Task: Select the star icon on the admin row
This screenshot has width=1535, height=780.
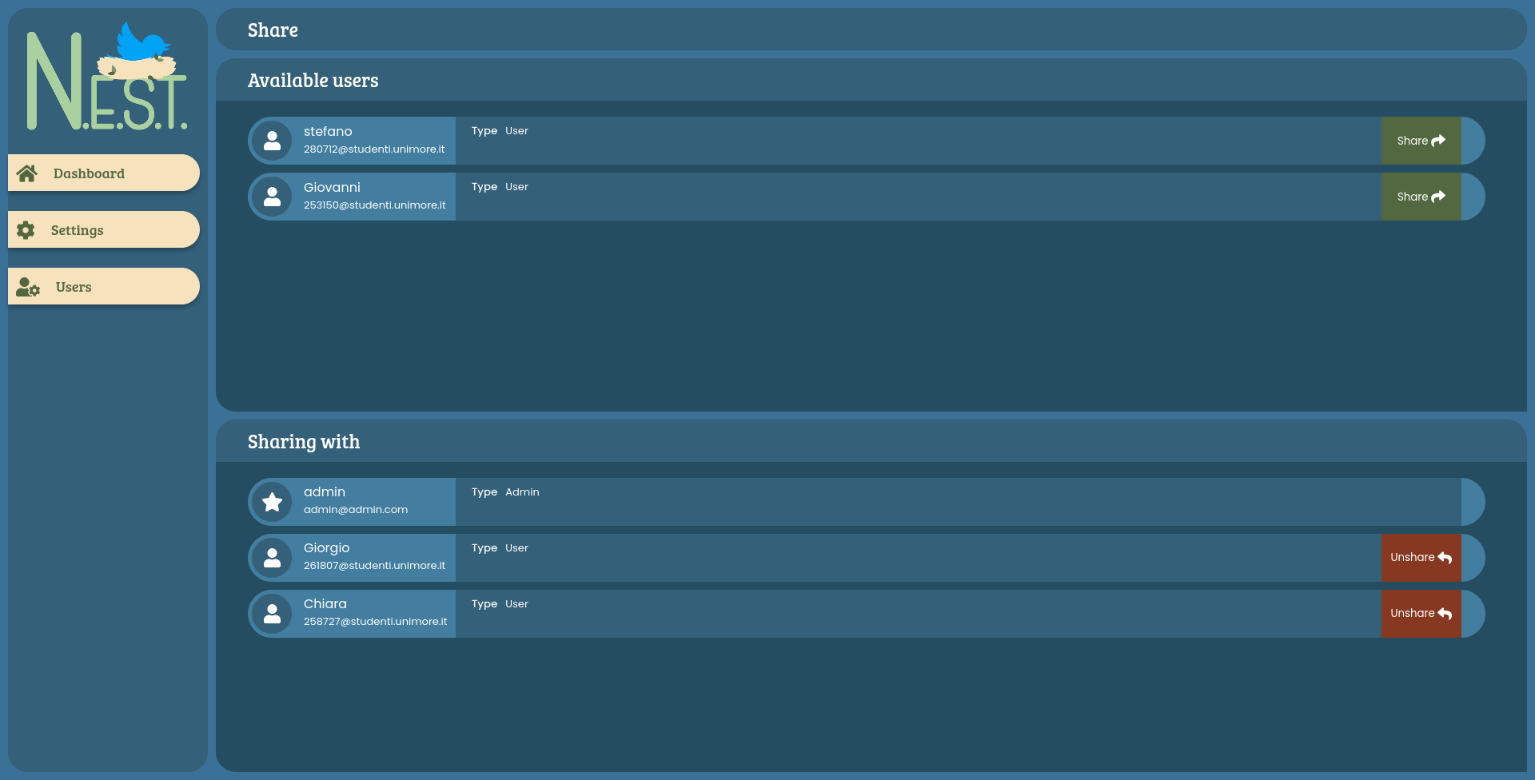Action: pos(272,501)
